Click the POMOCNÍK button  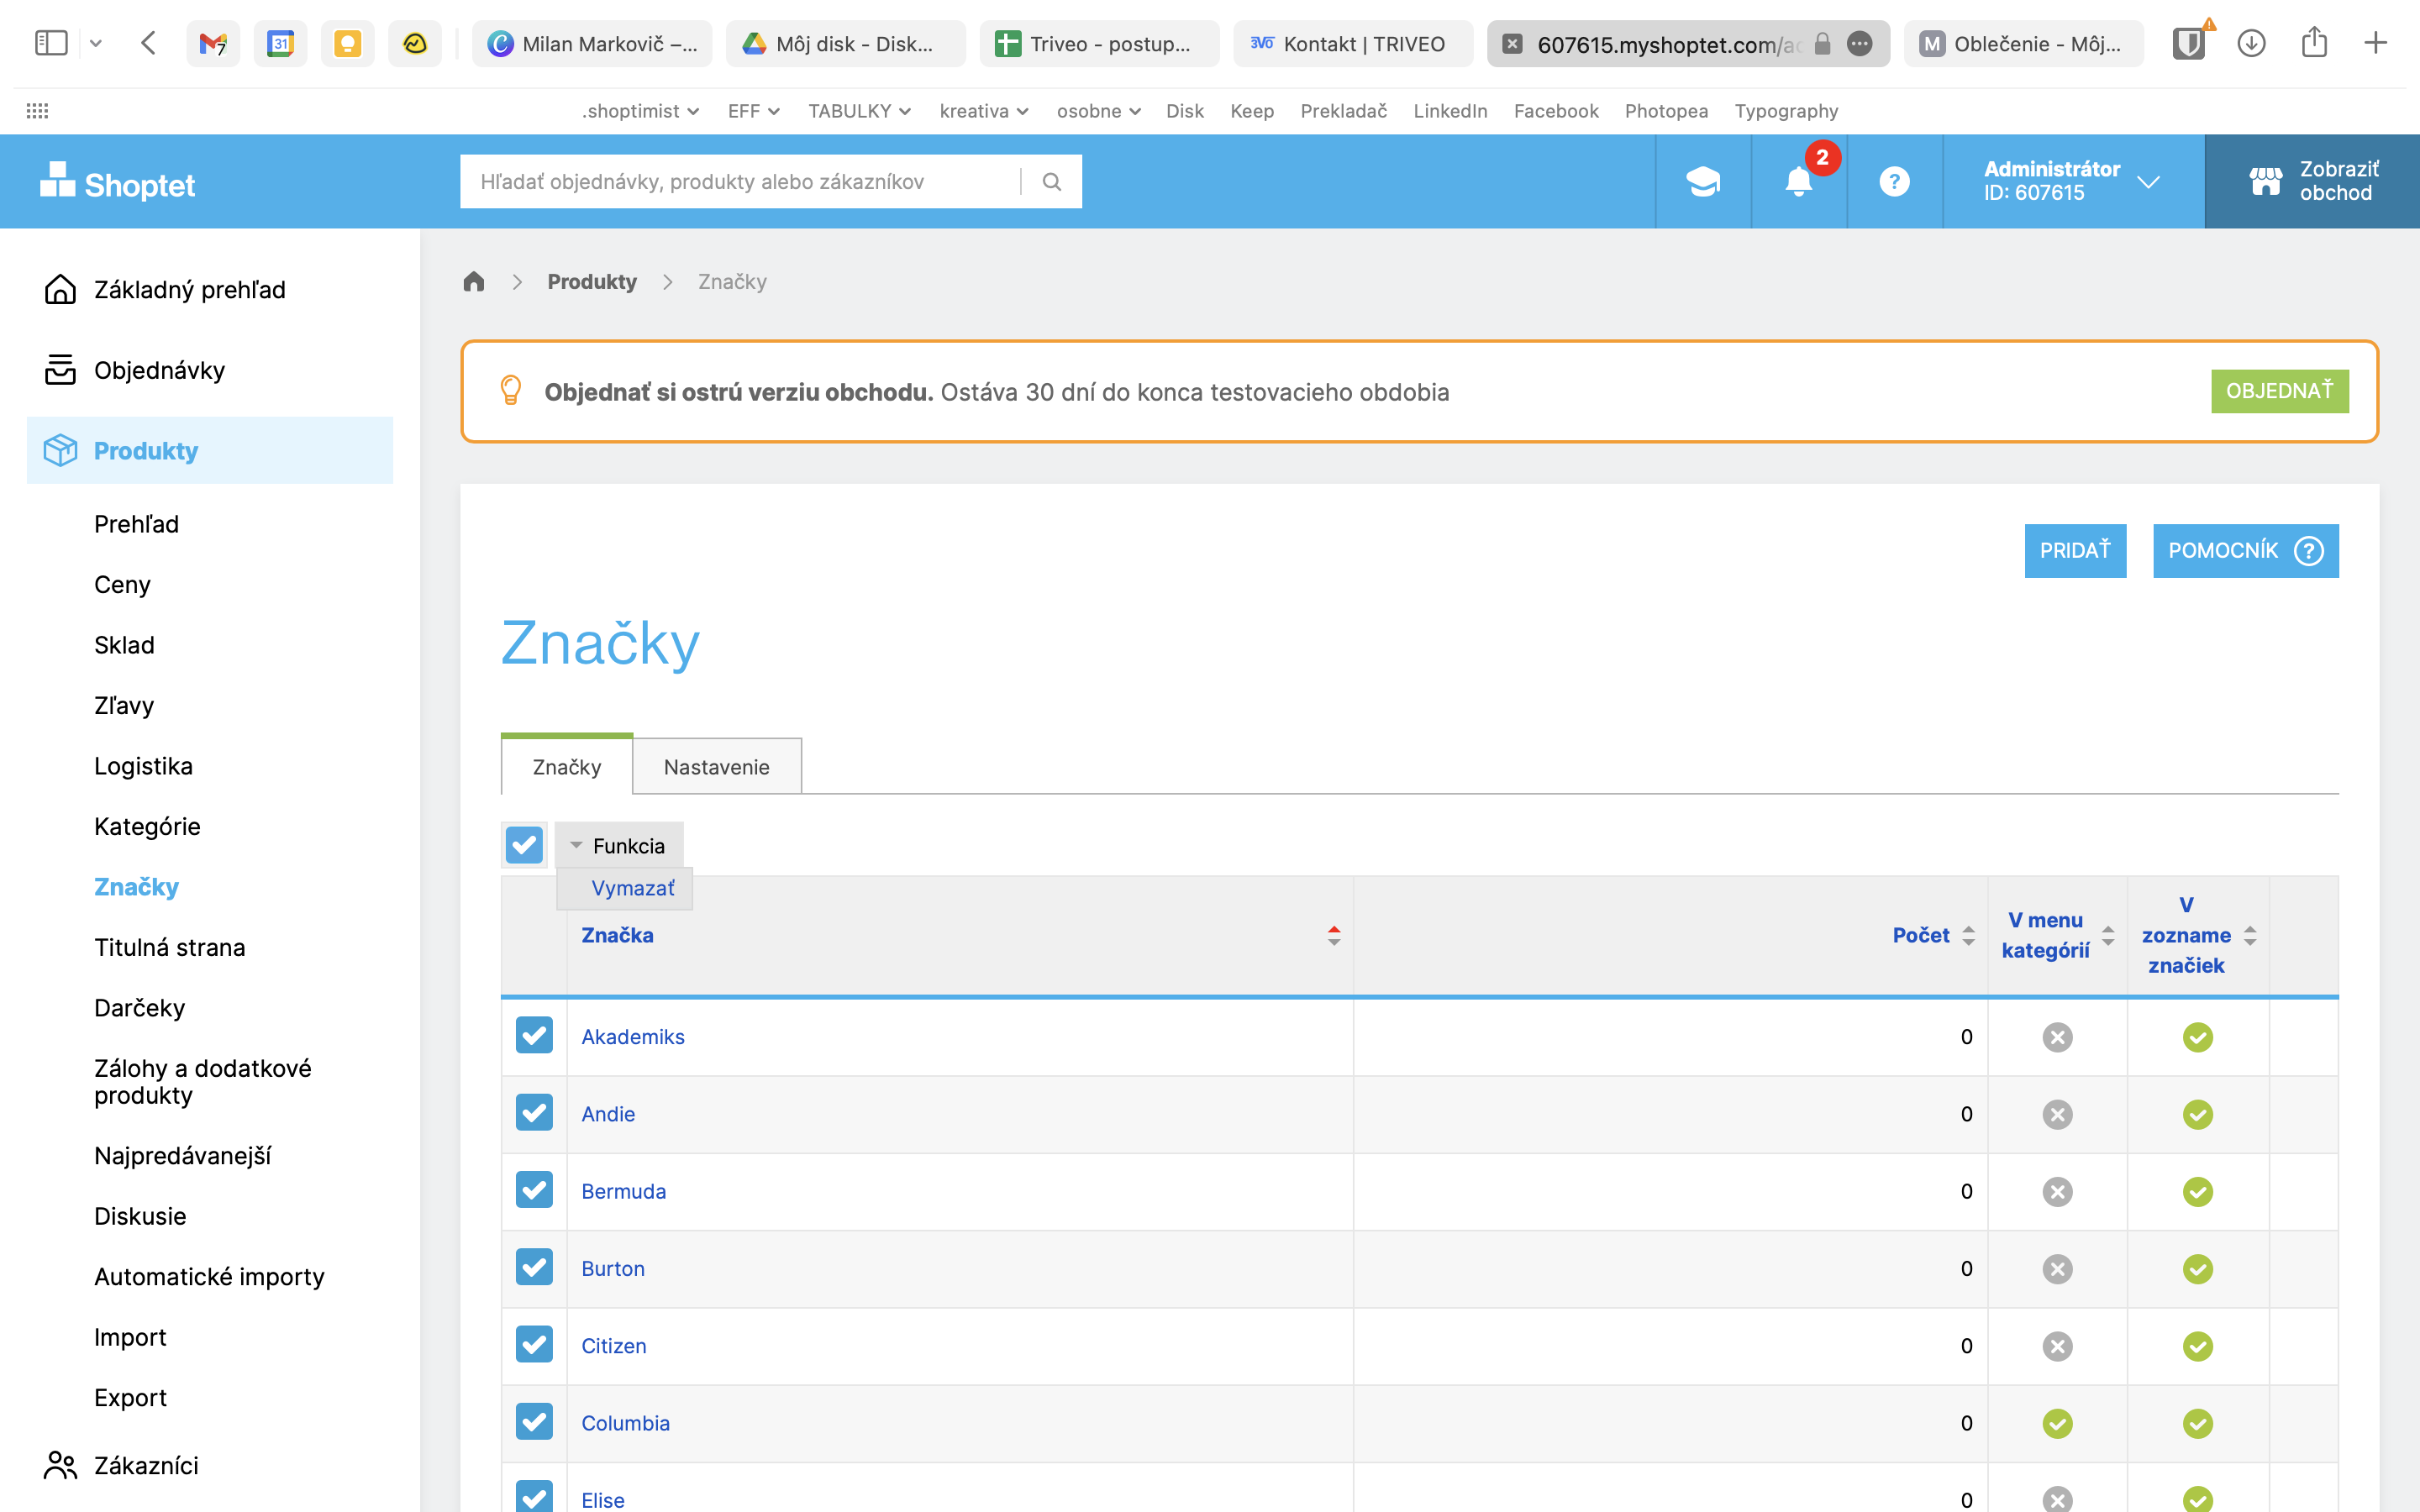tap(2245, 551)
